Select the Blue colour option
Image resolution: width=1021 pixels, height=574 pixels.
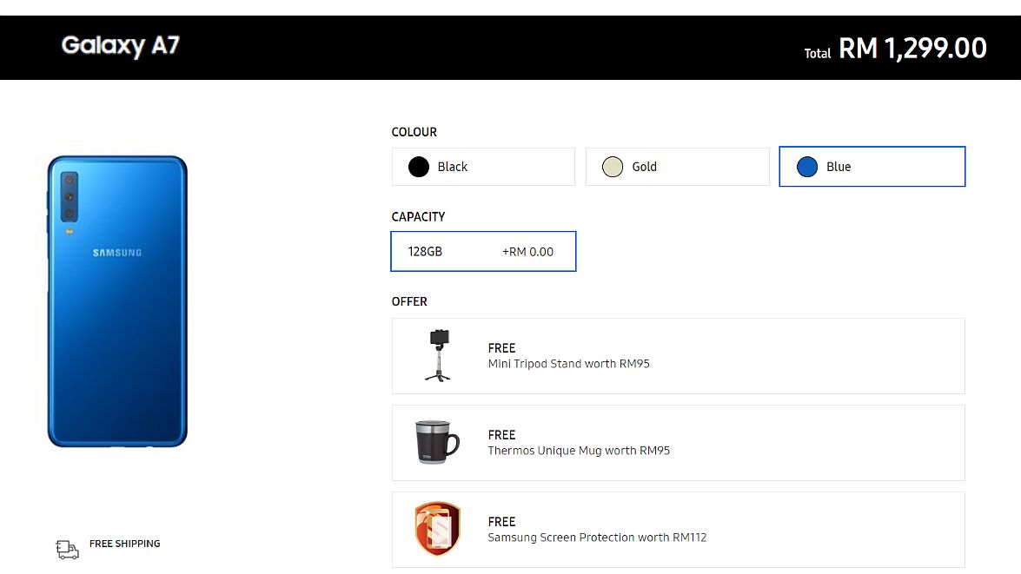pyautogui.click(x=872, y=167)
